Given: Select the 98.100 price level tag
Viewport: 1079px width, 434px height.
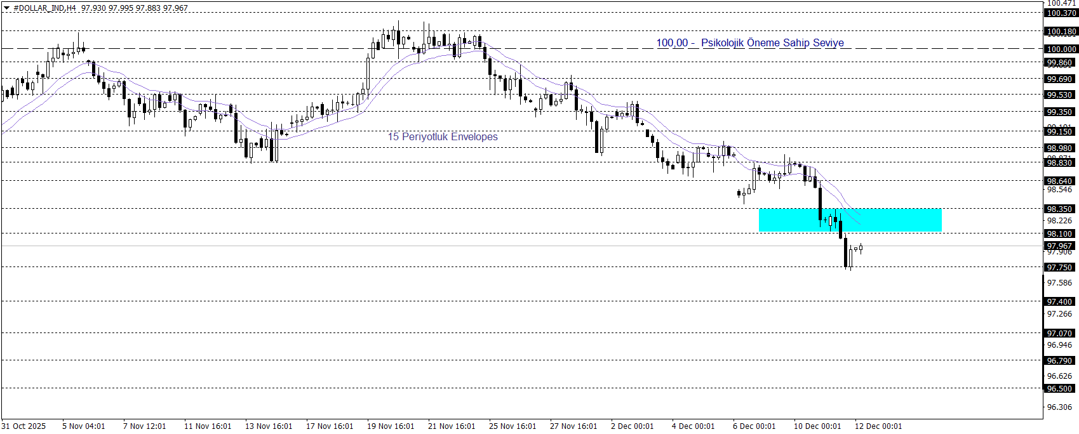Looking at the screenshot, I should (x=1059, y=234).
